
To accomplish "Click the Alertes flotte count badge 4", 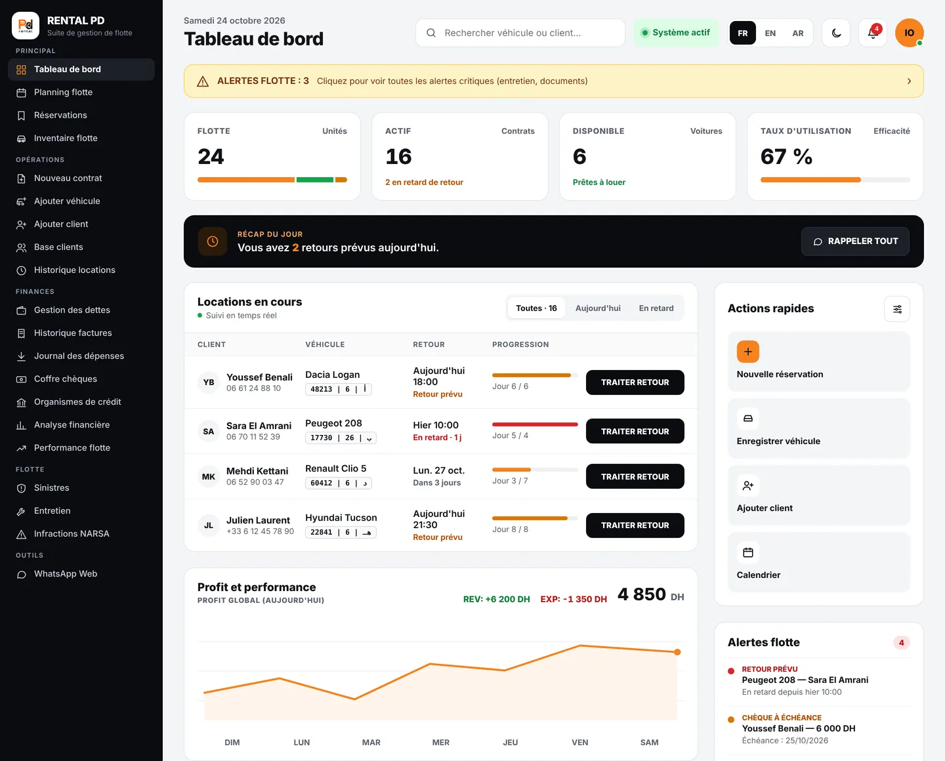I will coord(901,643).
